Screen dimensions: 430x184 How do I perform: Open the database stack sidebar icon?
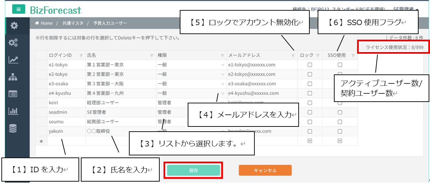[13, 128]
